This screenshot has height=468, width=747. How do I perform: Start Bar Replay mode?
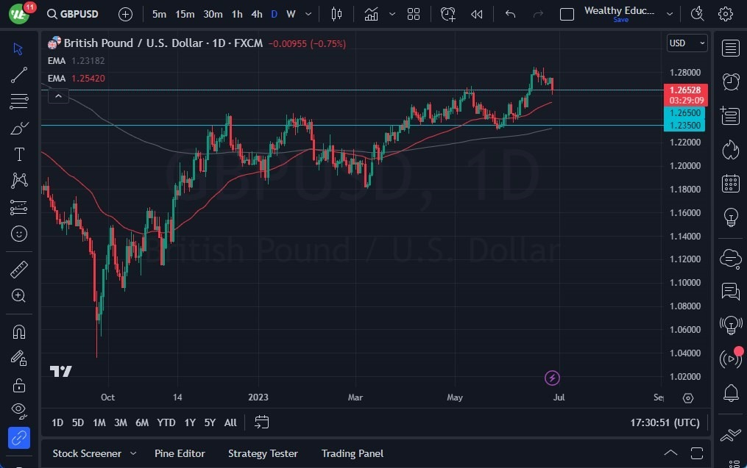(475, 13)
